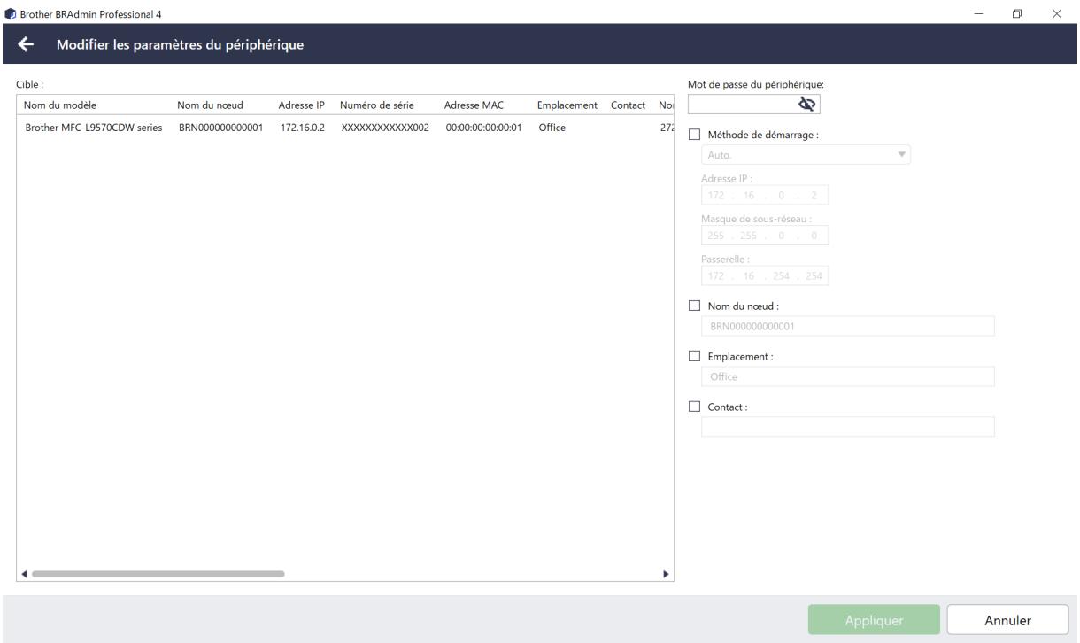
Task: Click node name BRN000000000001 in table
Action: click(x=220, y=128)
